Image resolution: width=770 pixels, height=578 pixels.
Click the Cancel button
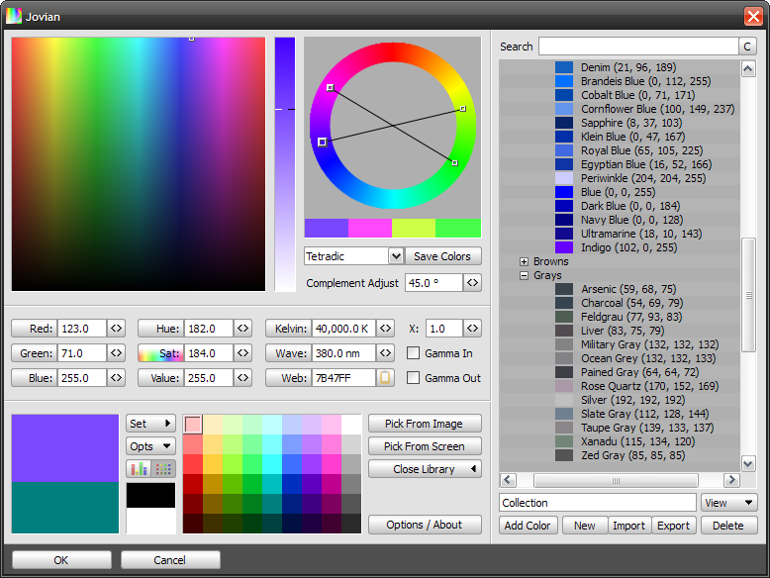click(x=170, y=560)
